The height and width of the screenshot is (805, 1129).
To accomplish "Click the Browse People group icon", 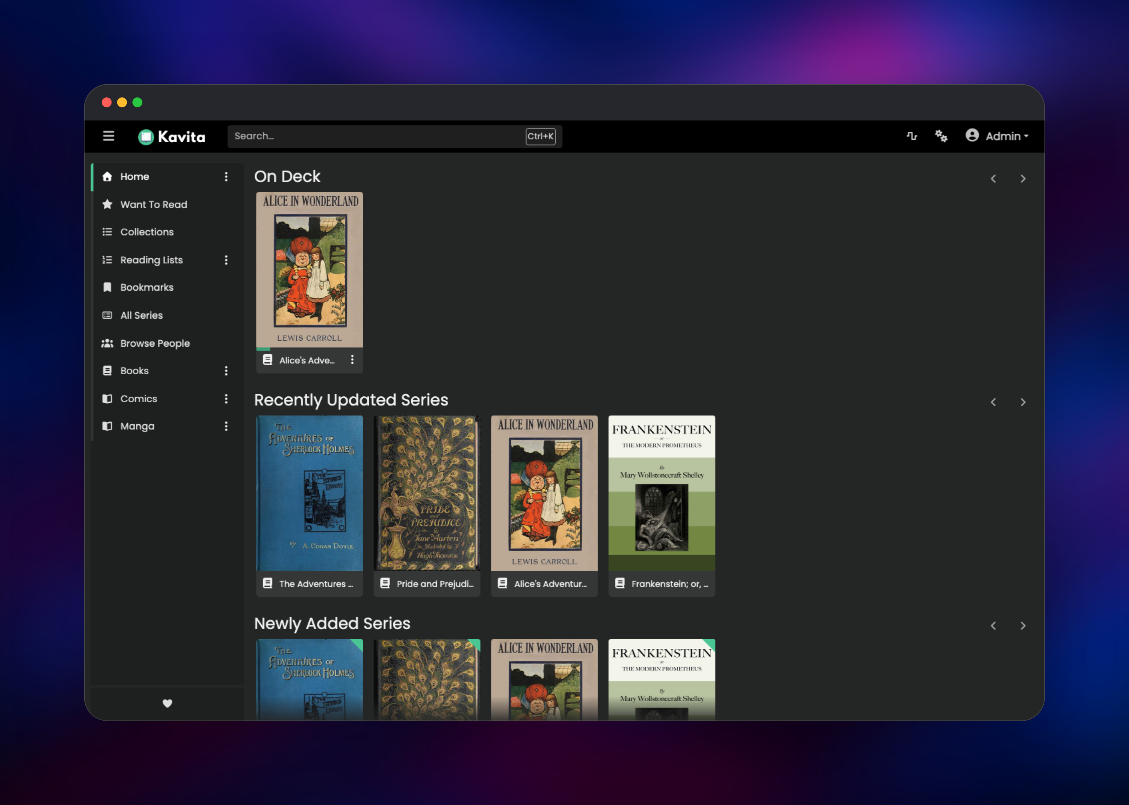I will 107,343.
